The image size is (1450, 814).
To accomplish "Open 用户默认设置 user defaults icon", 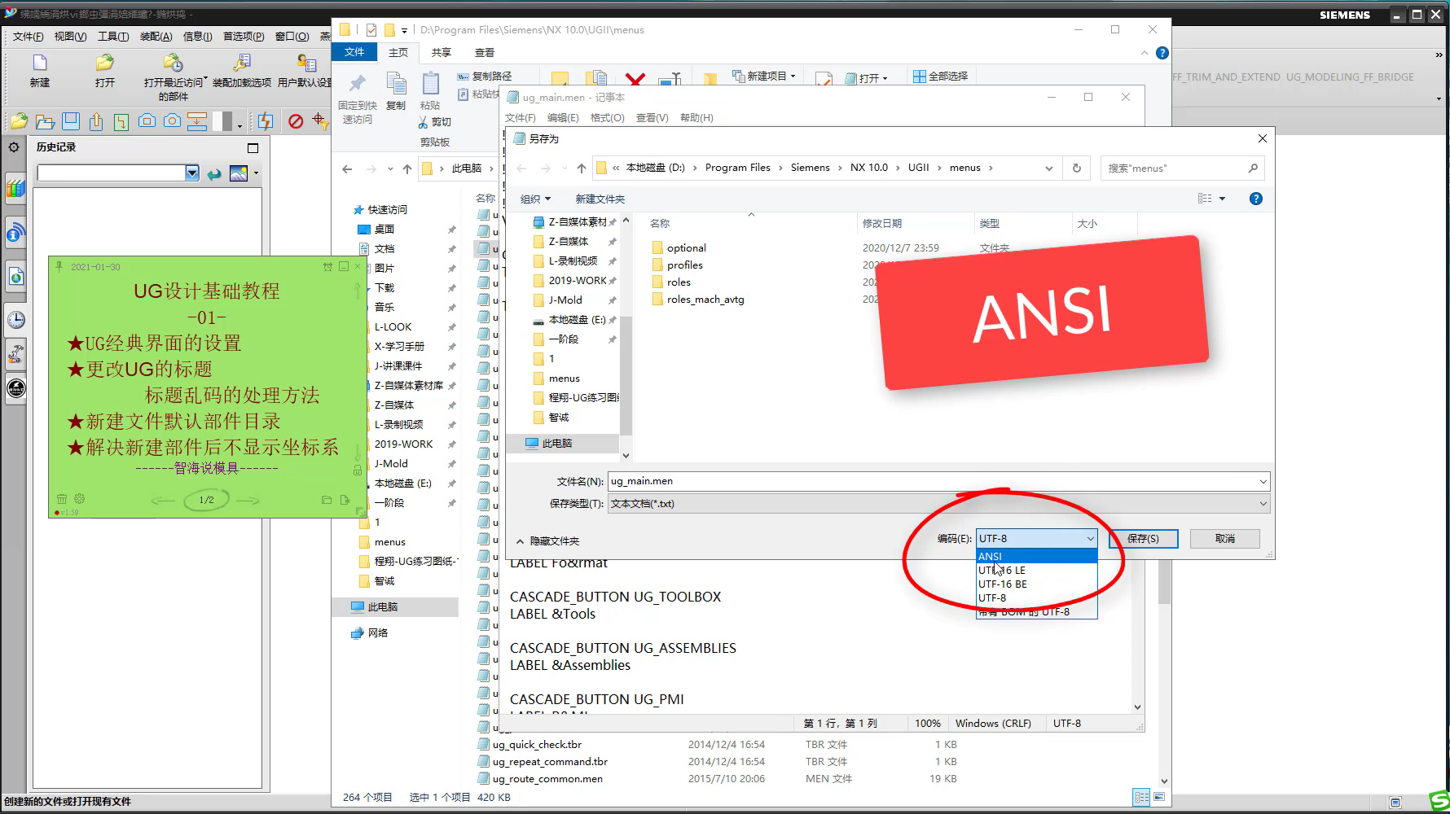I will pyautogui.click(x=306, y=63).
